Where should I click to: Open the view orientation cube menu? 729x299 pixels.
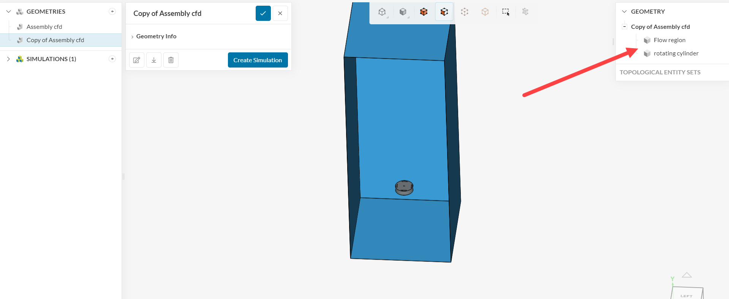[382, 12]
